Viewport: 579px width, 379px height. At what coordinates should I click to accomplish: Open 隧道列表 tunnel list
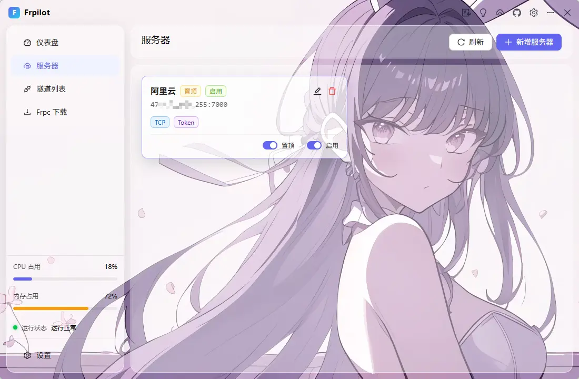click(x=65, y=89)
